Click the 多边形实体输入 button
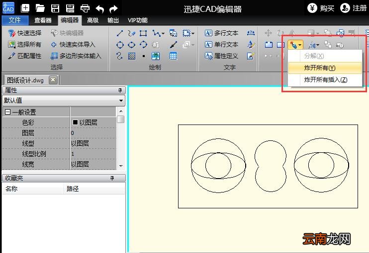Image resolution: width=369 pixels, height=253 pixels. click(x=76, y=56)
